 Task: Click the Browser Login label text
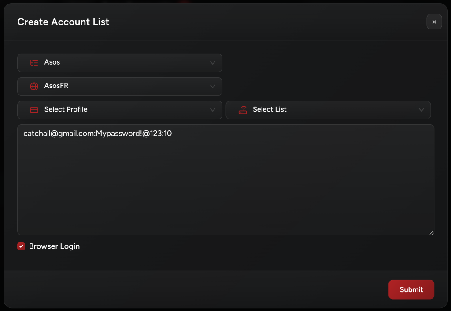click(54, 246)
